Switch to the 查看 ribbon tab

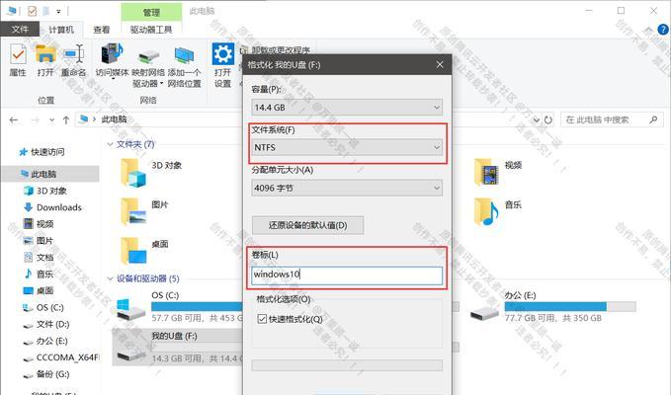(x=102, y=30)
